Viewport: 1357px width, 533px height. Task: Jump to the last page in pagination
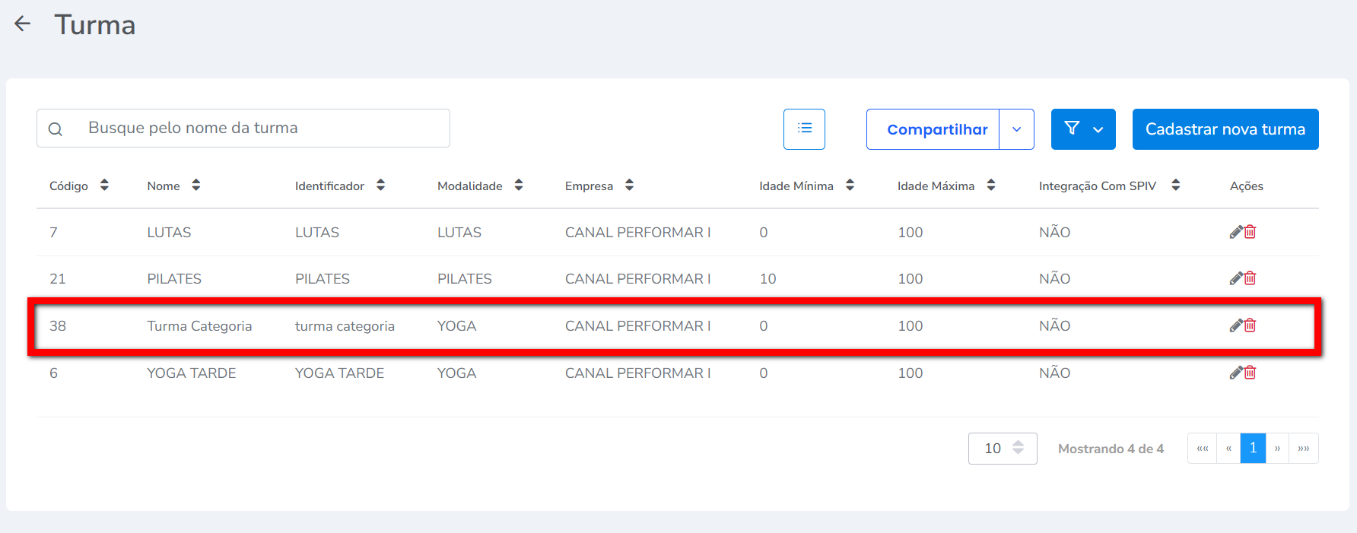tap(1304, 449)
